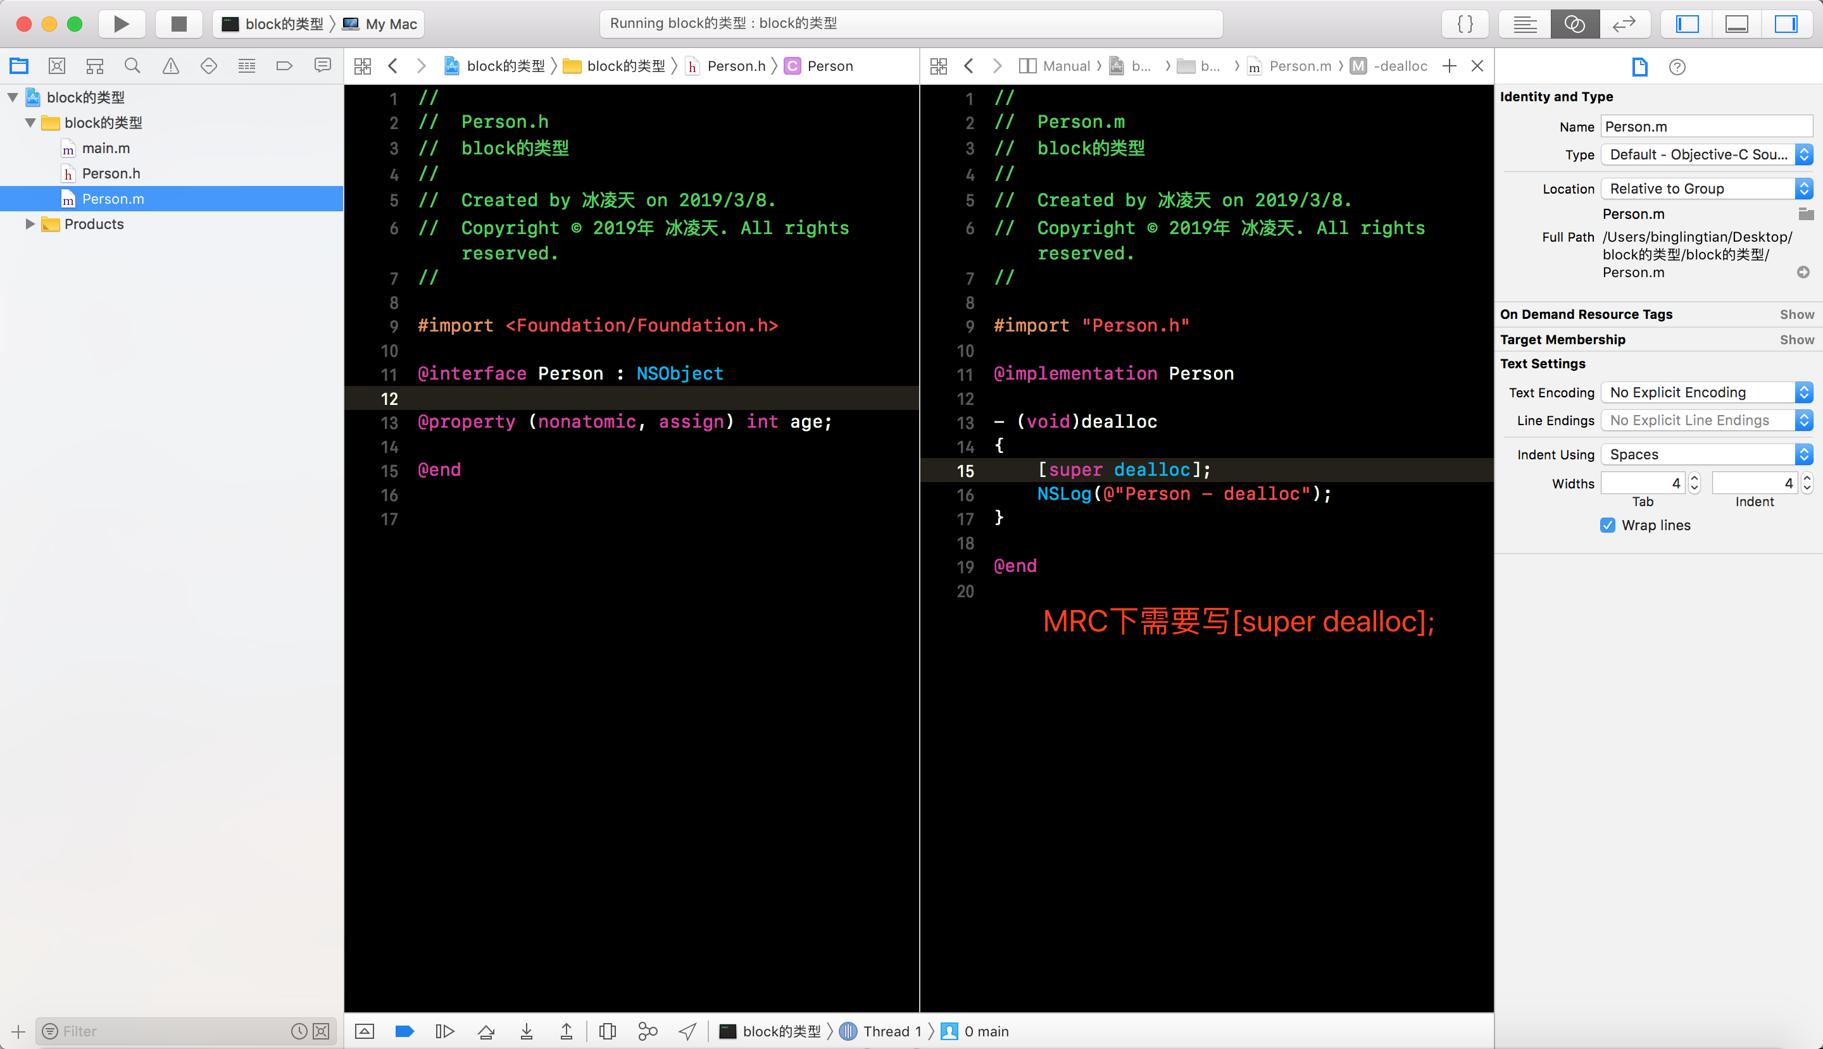Open the Indent Using Spaces dropdown
Viewport: 1823px width, 1049px height.
coord(1705,455)
